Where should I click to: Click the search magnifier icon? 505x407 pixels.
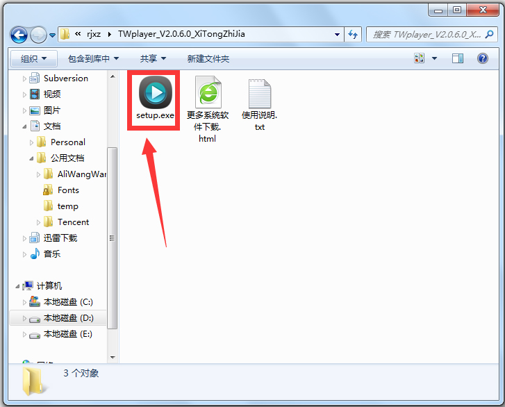coord(489,34)
